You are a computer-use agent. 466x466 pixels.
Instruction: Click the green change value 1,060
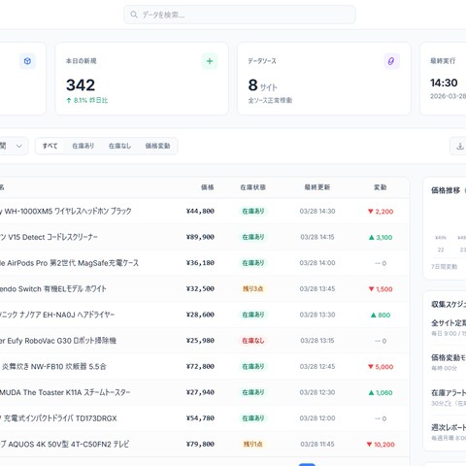point(381,392)
